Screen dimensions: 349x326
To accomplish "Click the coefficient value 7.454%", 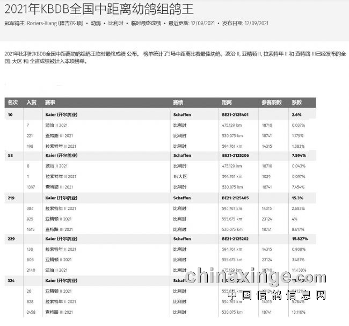I will 298,187.
